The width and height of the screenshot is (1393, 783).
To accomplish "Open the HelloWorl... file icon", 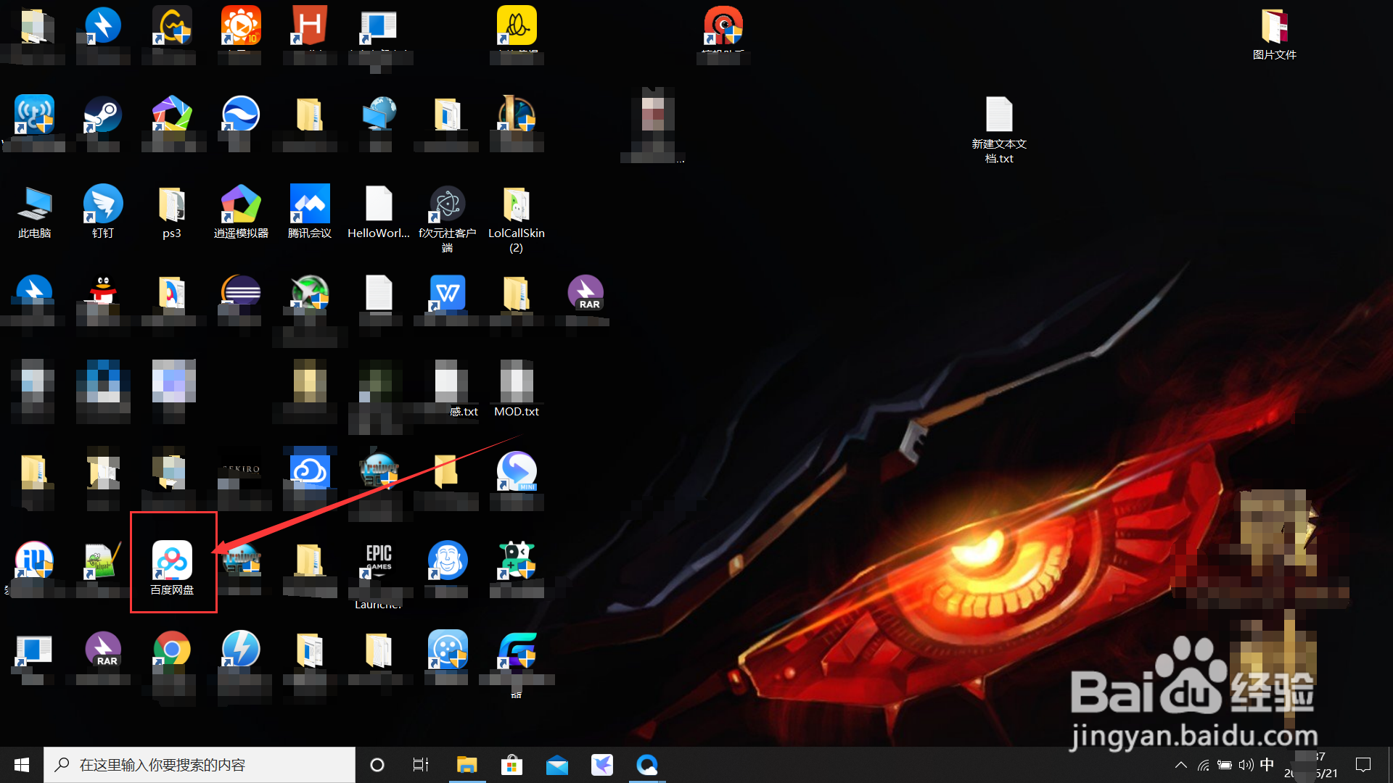I will click(379, 212).
